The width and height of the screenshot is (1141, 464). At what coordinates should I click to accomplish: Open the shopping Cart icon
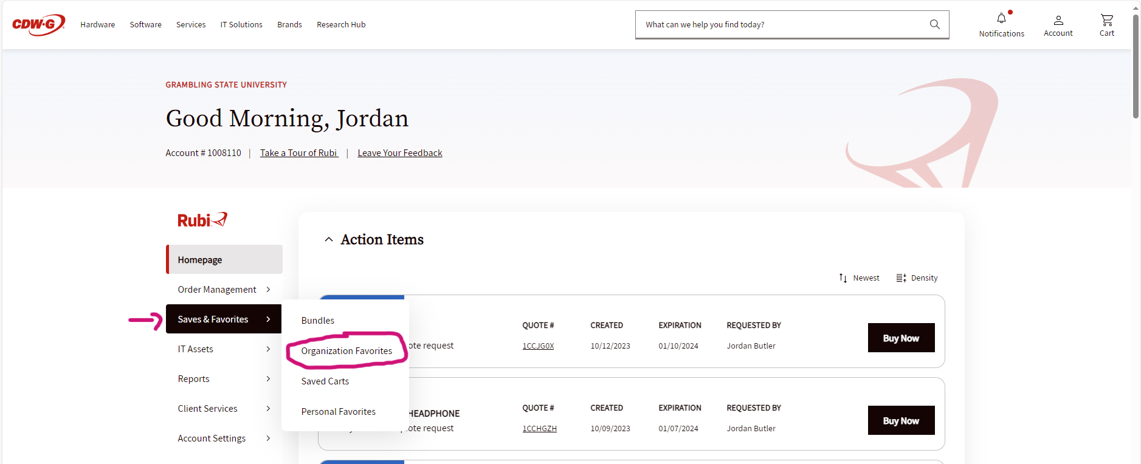click(1107, 20)
